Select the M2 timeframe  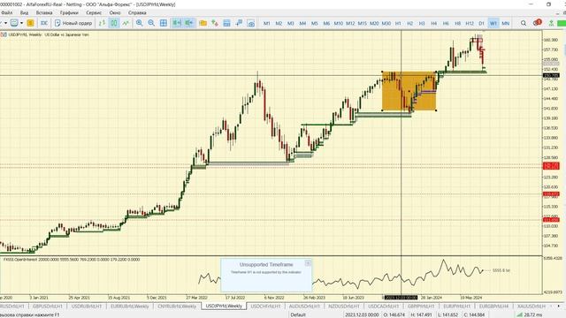[x=279, y=23]
